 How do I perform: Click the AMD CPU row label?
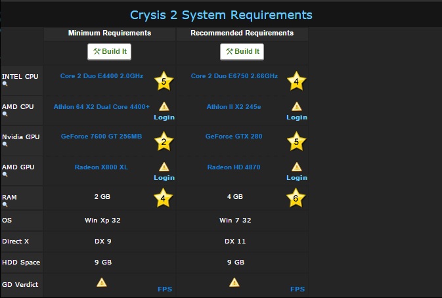pyautogui.click(x=18, y=107)
